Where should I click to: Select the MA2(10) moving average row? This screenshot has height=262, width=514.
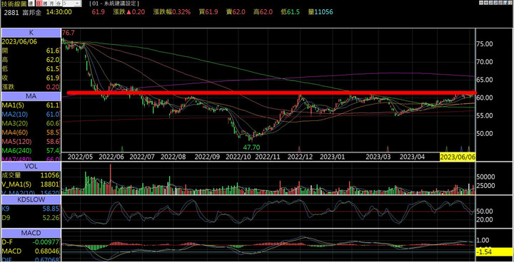pos(31,115)
